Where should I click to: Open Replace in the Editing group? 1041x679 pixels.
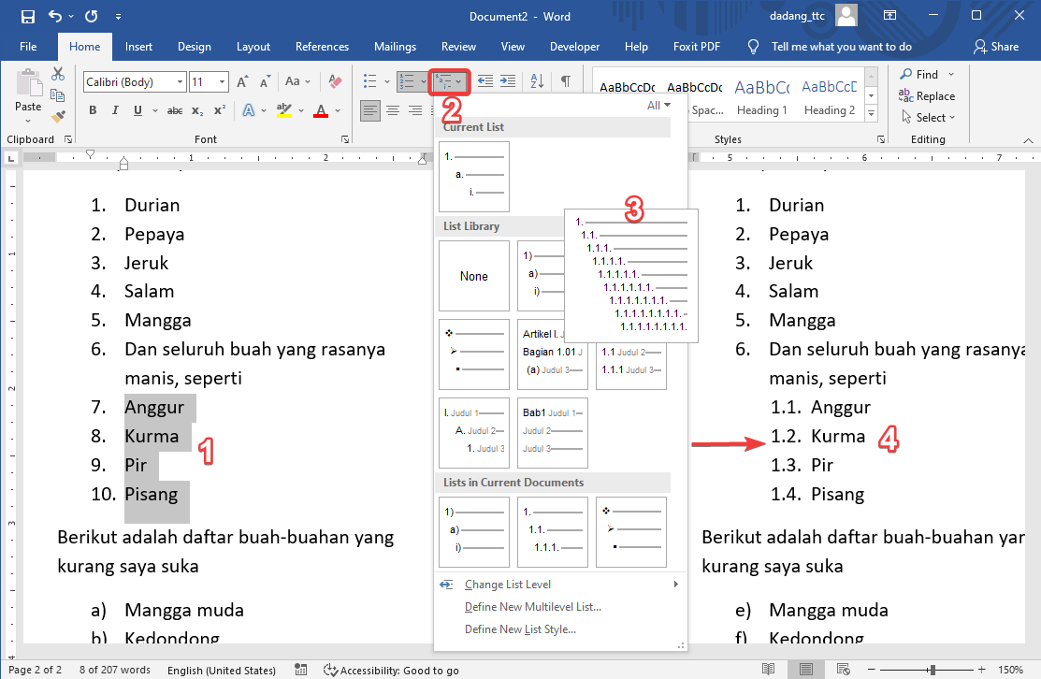(929, 95)
